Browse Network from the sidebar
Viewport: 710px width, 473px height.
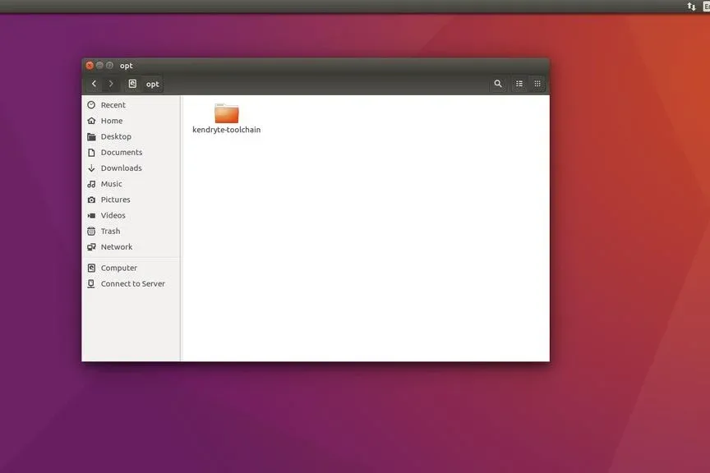(131, 247)
